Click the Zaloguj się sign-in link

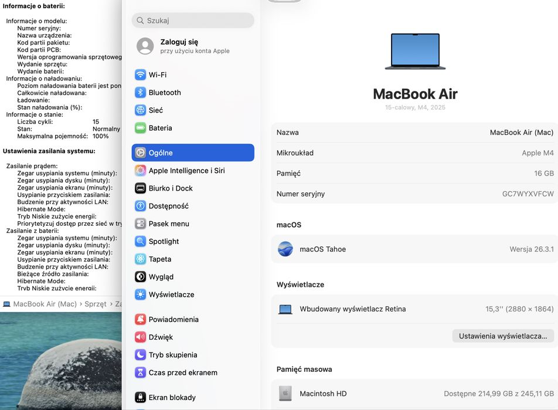[x=179, y=42]
